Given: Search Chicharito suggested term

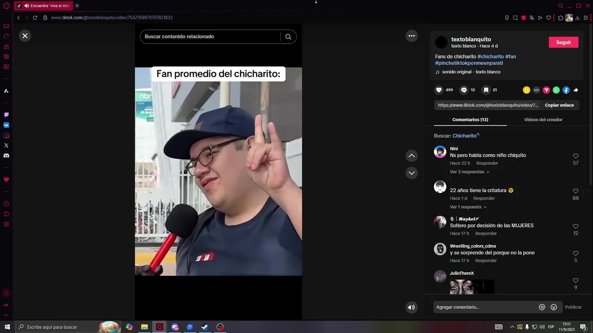Looking at the screenshot, I should pos(466,136).
